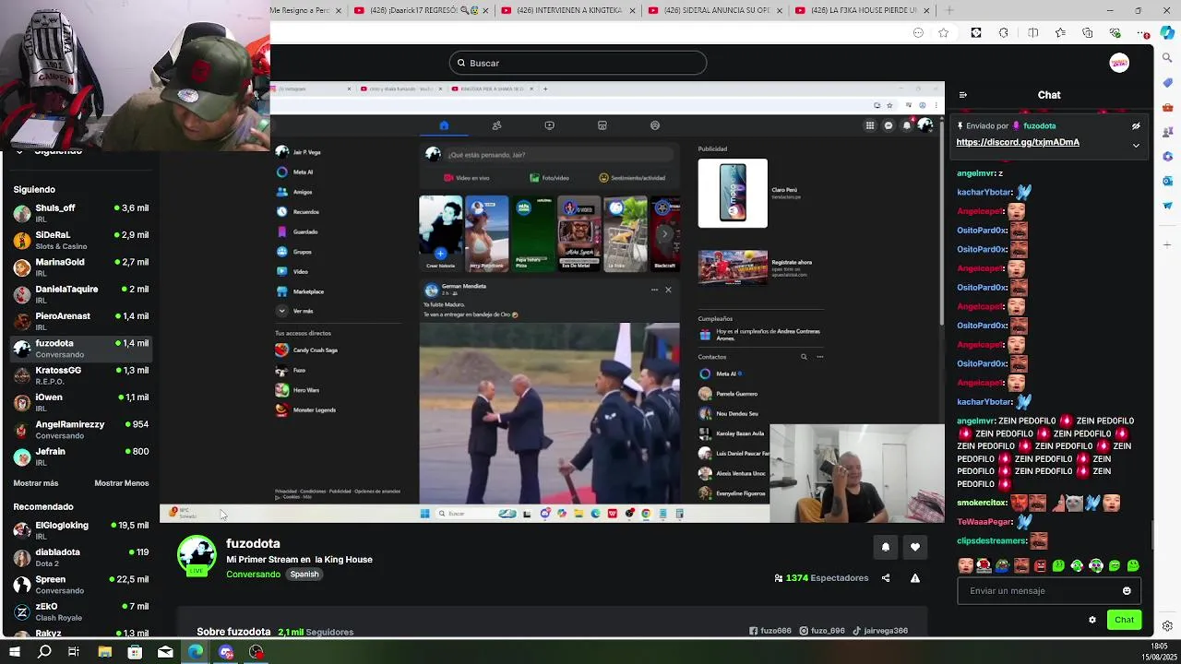Switch to INTERVIENEN A KINGTEKA tab

point(568,10)
